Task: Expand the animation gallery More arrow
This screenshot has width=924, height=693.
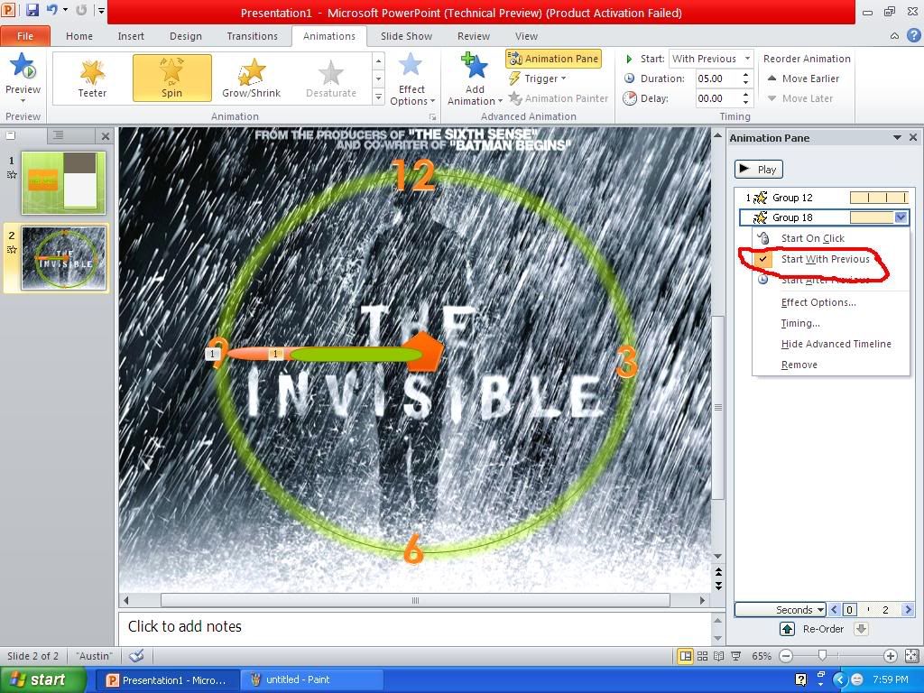Action: [379, 97]
